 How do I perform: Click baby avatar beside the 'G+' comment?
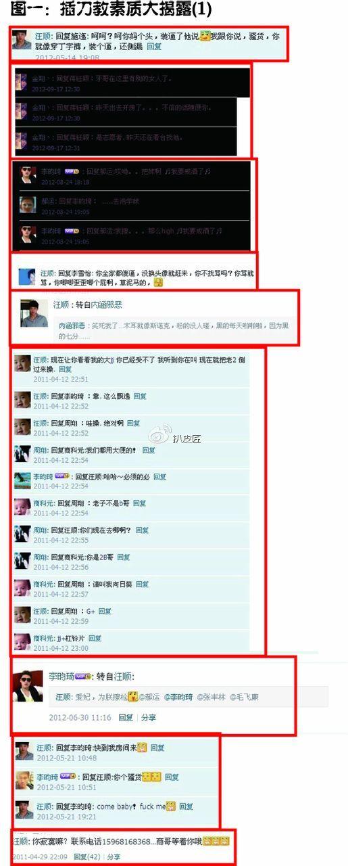tap(22, 615)
